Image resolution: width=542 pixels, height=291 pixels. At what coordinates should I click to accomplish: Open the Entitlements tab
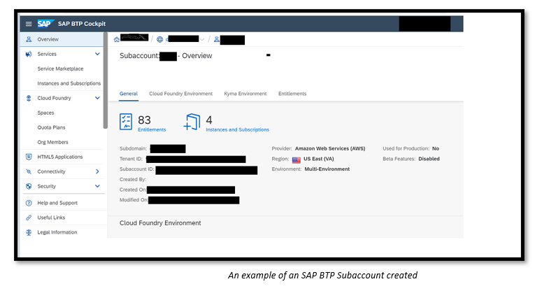(x=292, y=94)
